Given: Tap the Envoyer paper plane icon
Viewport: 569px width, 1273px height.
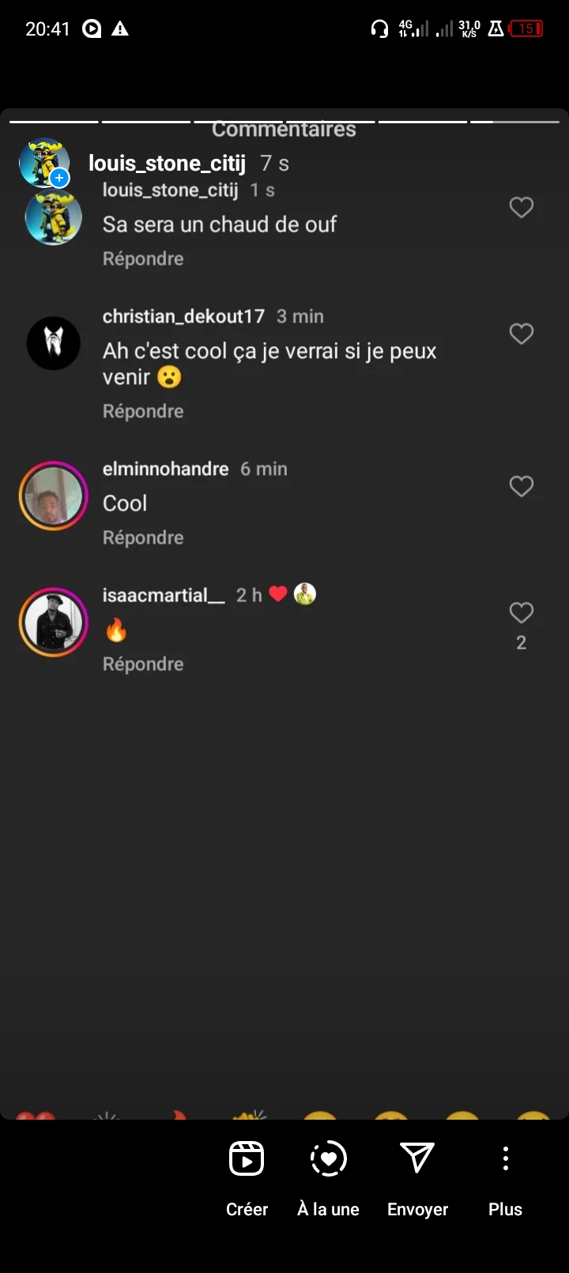Looking at the screenshot, I should coord(417,1158).
